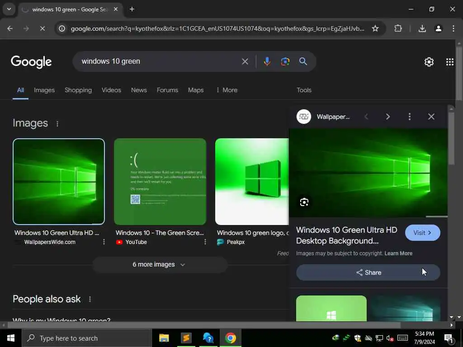The height and width of the screenshot is (347, 463).
Task: Go back to the previous page
Action: [10, 28]
